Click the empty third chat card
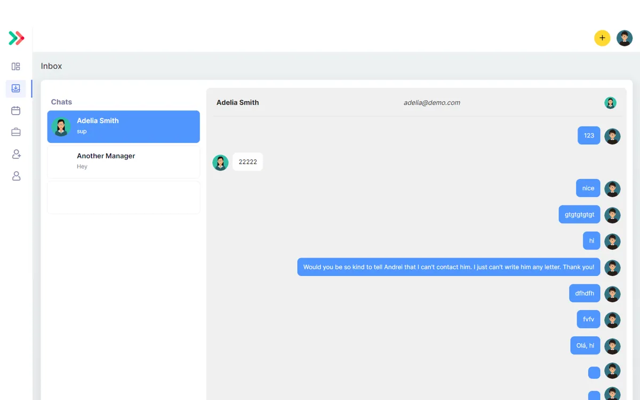This screenshot has height=400, width=640. (124, 197)
